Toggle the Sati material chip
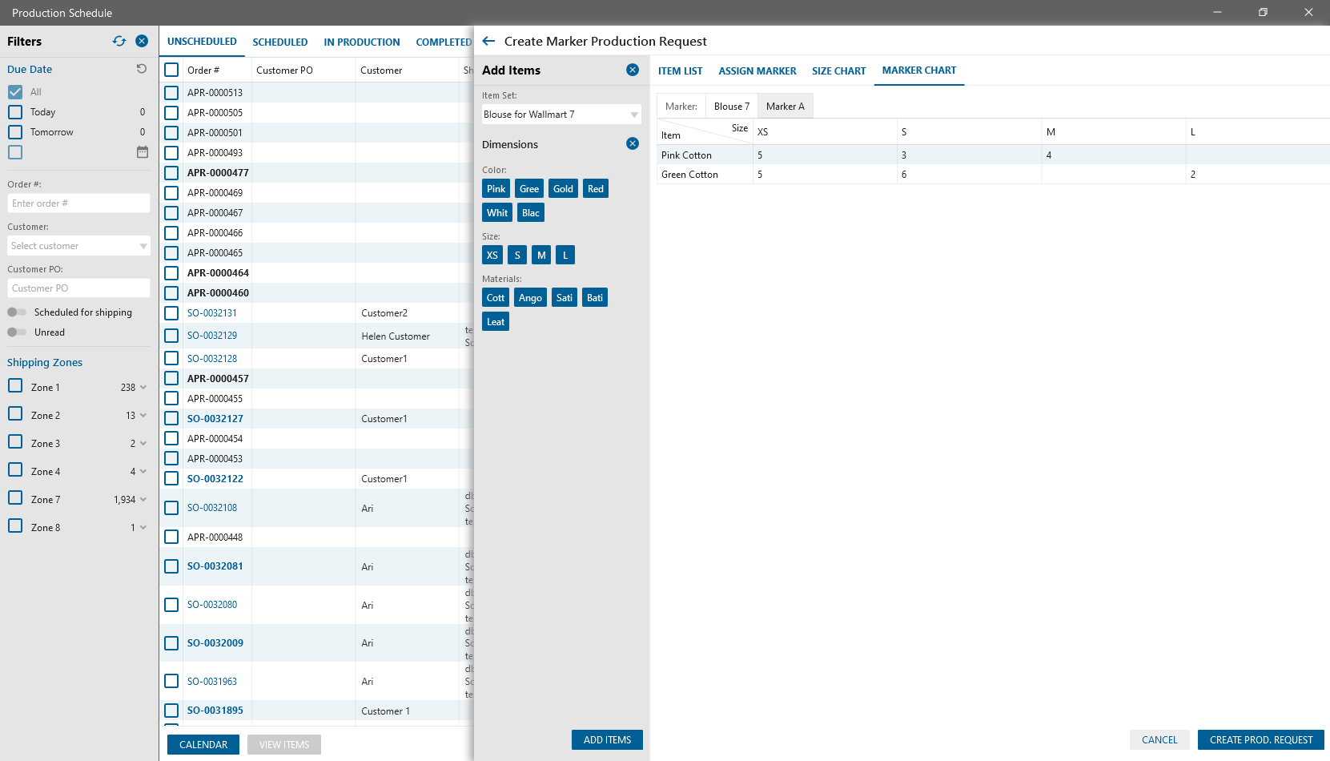The width and height of the screenshot is (1330, 761). pyautogui.click(x=565, y=298)
